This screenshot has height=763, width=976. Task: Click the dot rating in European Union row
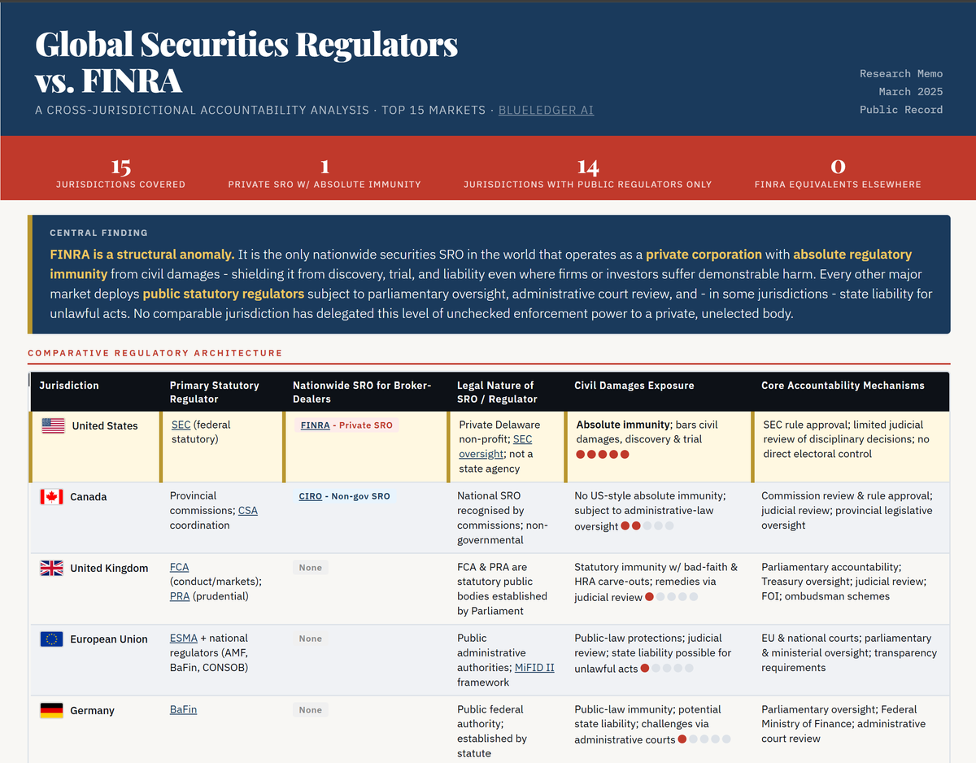tap(667, 669)
